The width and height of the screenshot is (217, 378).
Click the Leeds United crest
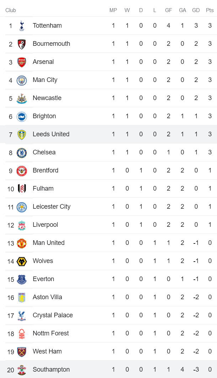tap(22, 135)
